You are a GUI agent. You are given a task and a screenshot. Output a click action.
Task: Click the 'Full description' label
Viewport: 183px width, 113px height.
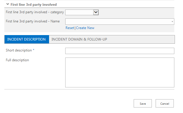tap(17, 60)
